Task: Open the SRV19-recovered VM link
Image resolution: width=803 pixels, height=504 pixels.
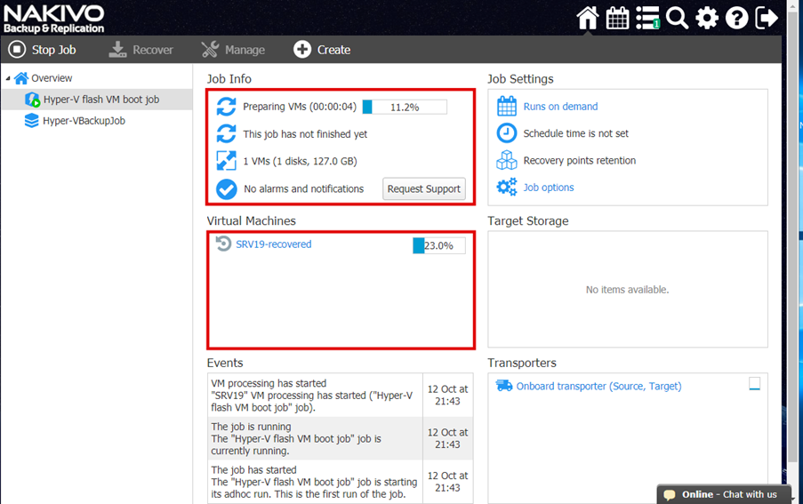Action: point(274,244)
